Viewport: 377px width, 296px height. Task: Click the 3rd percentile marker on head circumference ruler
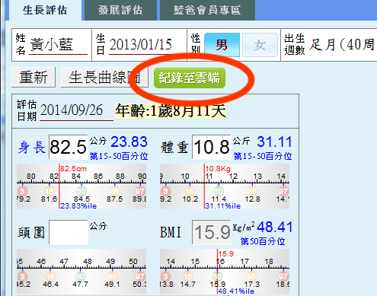tap(22, 276)
